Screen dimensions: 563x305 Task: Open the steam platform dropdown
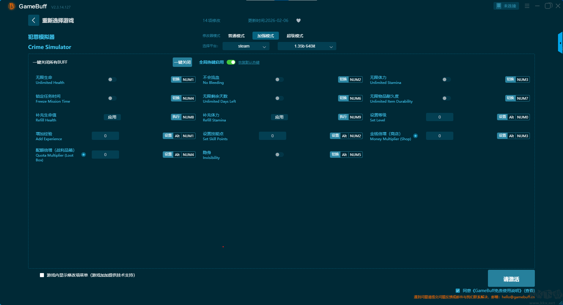(x=246, y=46)
